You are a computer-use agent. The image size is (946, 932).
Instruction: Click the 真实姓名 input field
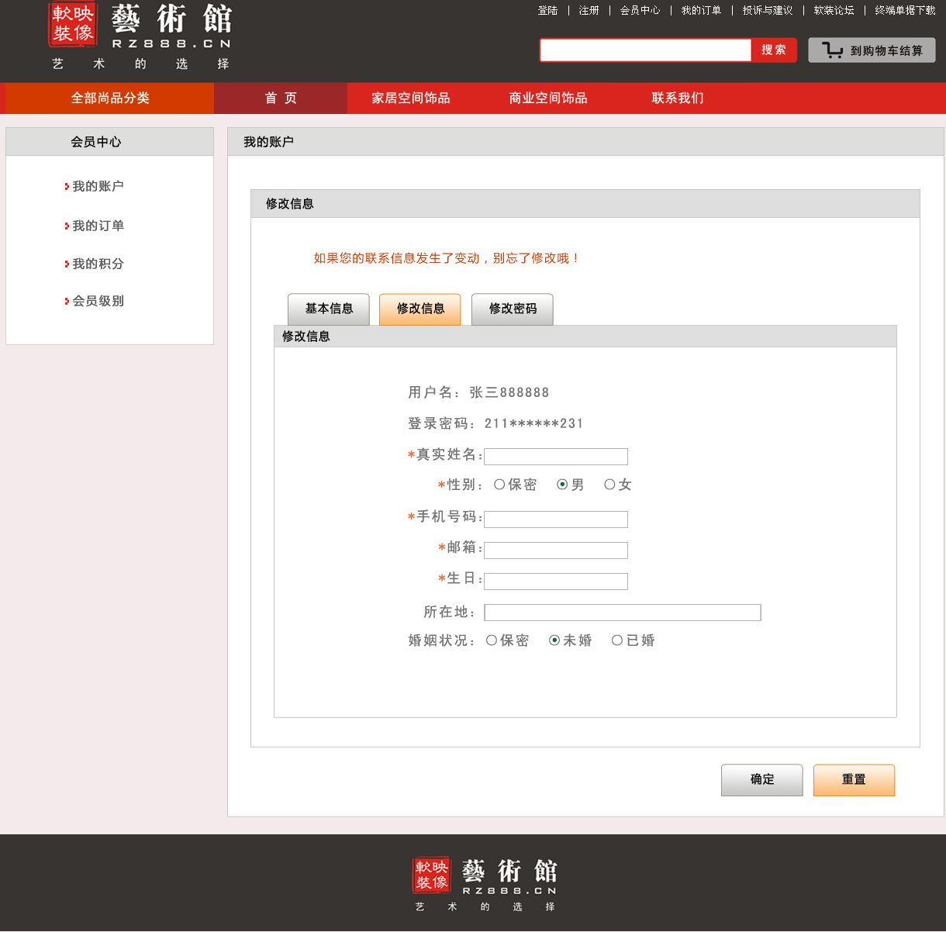point(555,457)
